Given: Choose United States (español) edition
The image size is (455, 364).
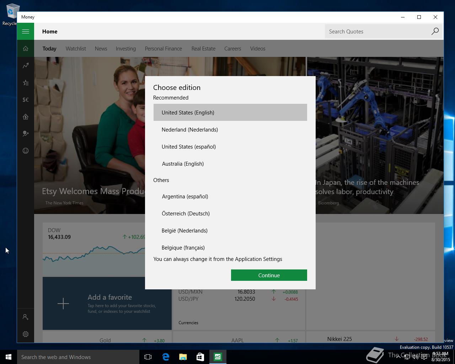Looking at the screenshot, I should pyautogui.click(x=230, y=146).
